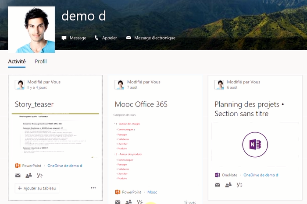This screenshot has width=307, height=204.
Task: Switch to the Activité tab
Action: [x=17, y=62]
